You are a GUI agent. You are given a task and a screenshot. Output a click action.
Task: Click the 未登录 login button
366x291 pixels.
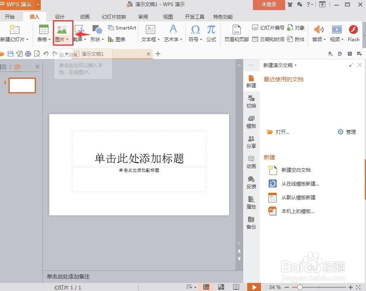(x=269, y=5)
